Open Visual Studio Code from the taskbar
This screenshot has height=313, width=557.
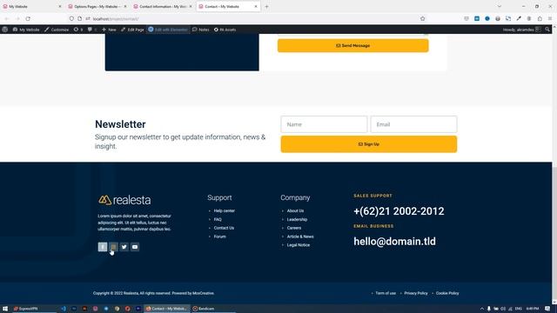click(64, 309)
